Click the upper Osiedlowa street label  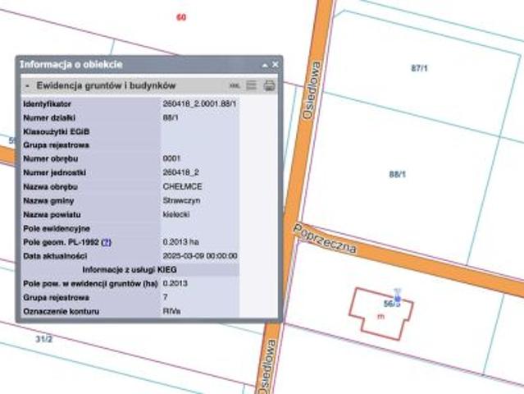312,90
